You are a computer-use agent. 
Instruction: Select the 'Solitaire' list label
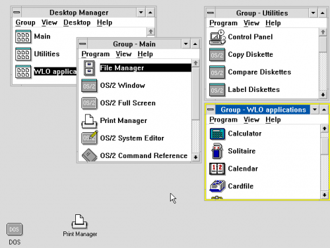242,151
